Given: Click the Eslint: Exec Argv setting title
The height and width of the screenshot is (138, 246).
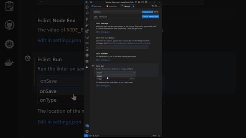Looking at the screenshot, I should click(102, 23).
